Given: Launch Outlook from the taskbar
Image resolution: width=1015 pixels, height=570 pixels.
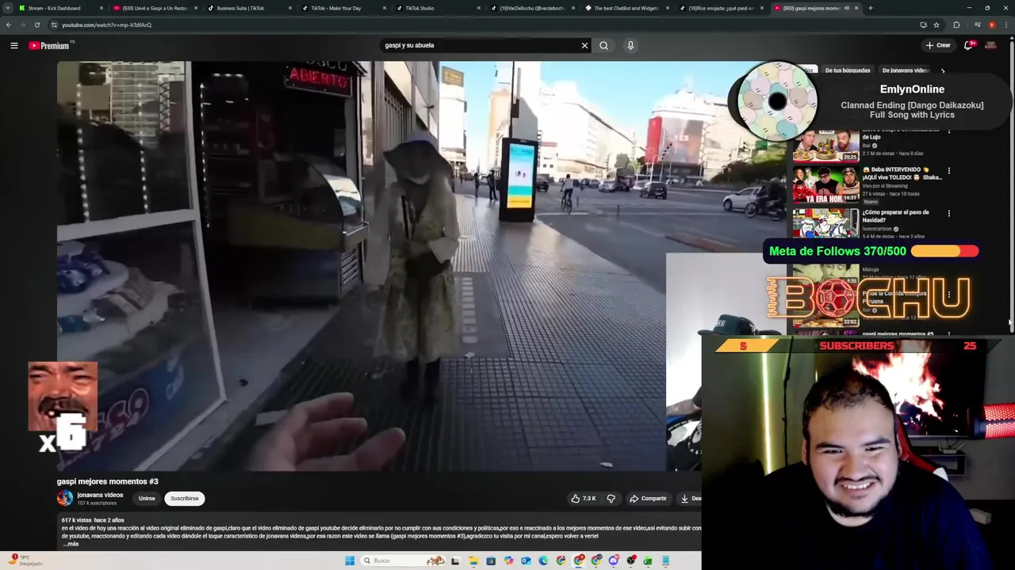Looking at the screenshot, I should tap(526, 560).
